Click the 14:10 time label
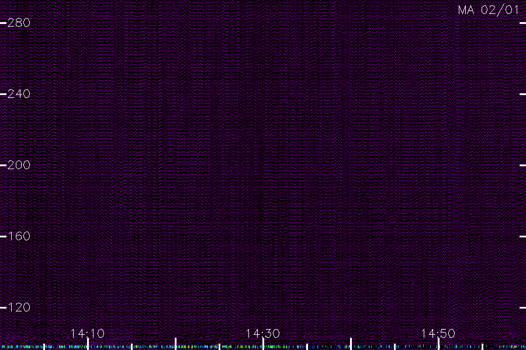The width and height of the screenshot is (526, 350). click(x=88, y=333)
